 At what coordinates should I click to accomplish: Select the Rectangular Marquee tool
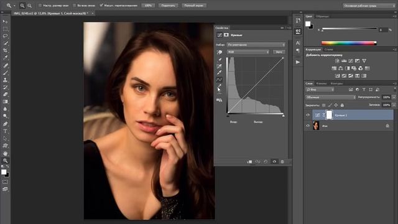(x=5, y=29)
